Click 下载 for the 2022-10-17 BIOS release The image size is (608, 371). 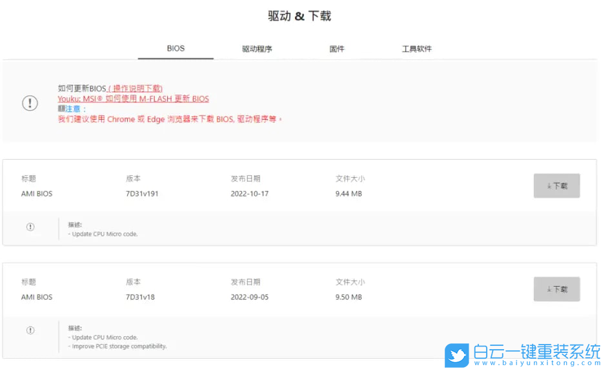pos(556,185)
